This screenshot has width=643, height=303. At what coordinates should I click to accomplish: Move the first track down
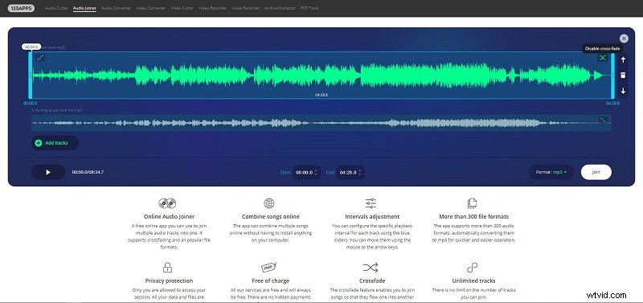pyautogui.click(x=623, y=91)
